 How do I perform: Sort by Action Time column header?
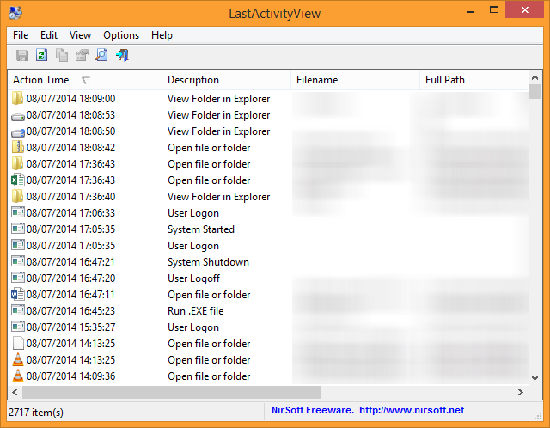[84, 80]
